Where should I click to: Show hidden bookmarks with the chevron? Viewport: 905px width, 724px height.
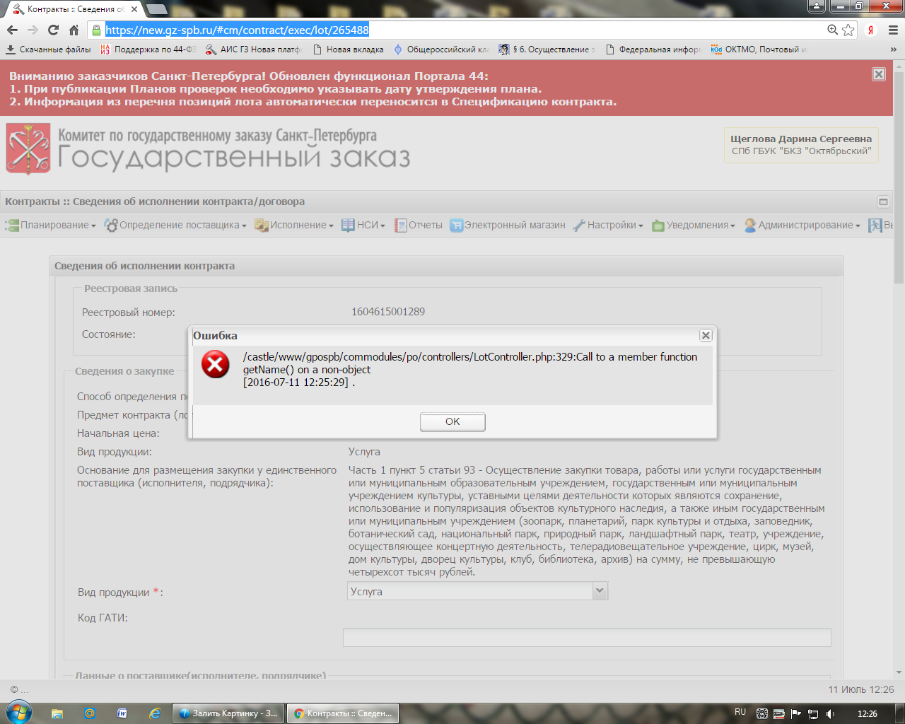point(894,49)
